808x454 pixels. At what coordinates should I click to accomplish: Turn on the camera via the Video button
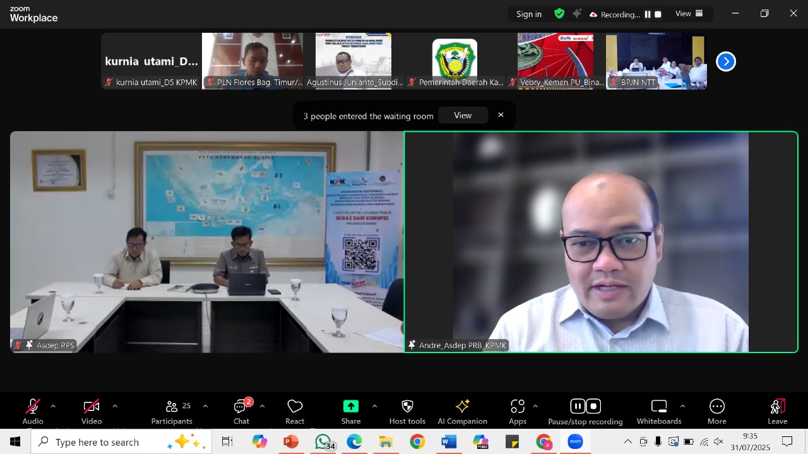tap(92, 411)
